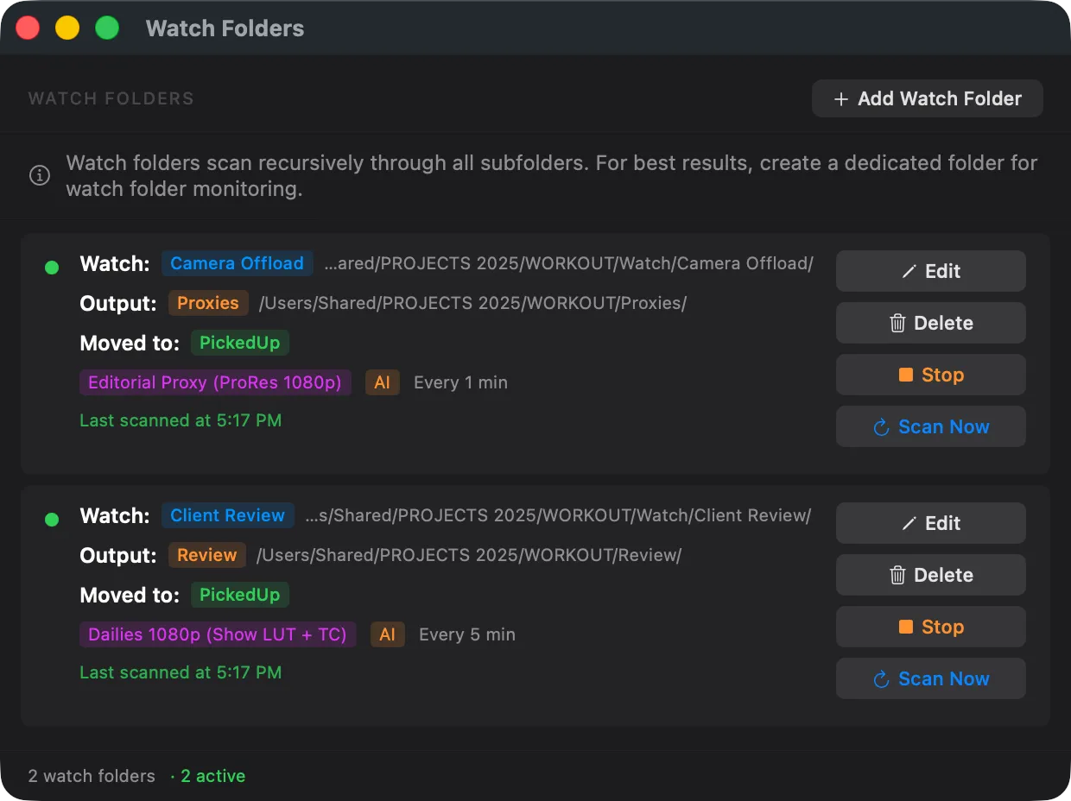Click the AI badge next to Editorial Proxy
Image resolution: width=1071 pixels, height=801 pixels.
(383, 382)
